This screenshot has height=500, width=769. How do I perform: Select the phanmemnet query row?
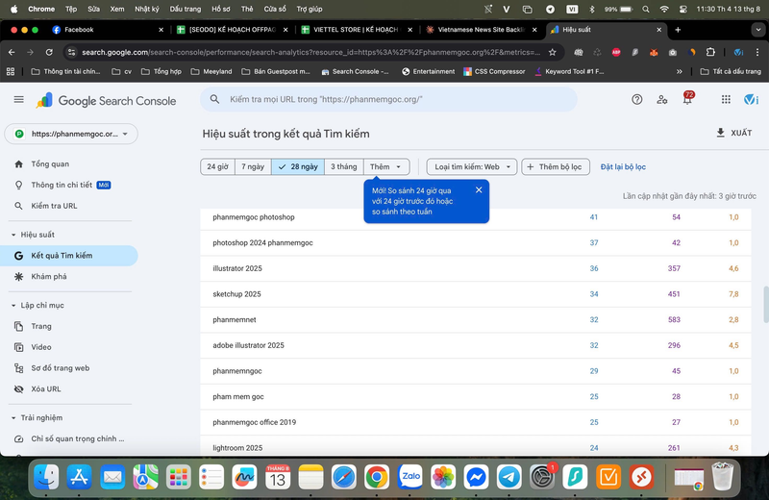[x=475, y=319]
